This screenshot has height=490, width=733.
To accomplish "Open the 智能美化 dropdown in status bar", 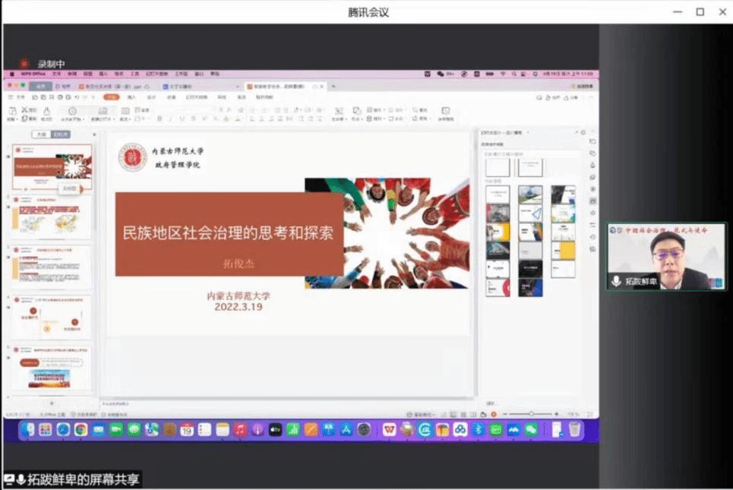I will [420, 415].
